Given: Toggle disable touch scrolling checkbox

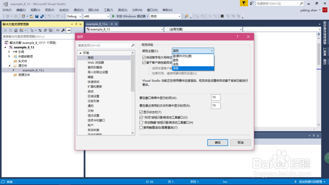Looking at the screenshot, I should [x=141, y=127].
